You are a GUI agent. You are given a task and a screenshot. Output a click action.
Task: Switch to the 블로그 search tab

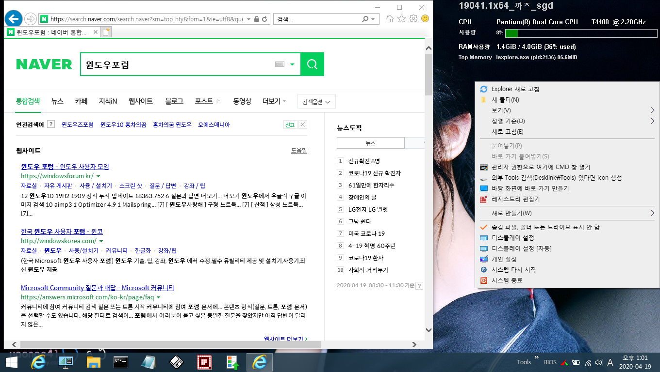[x=174, y=101]
